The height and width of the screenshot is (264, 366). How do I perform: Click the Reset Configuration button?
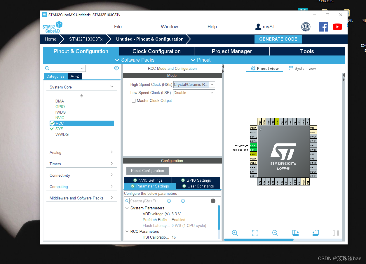147,171
